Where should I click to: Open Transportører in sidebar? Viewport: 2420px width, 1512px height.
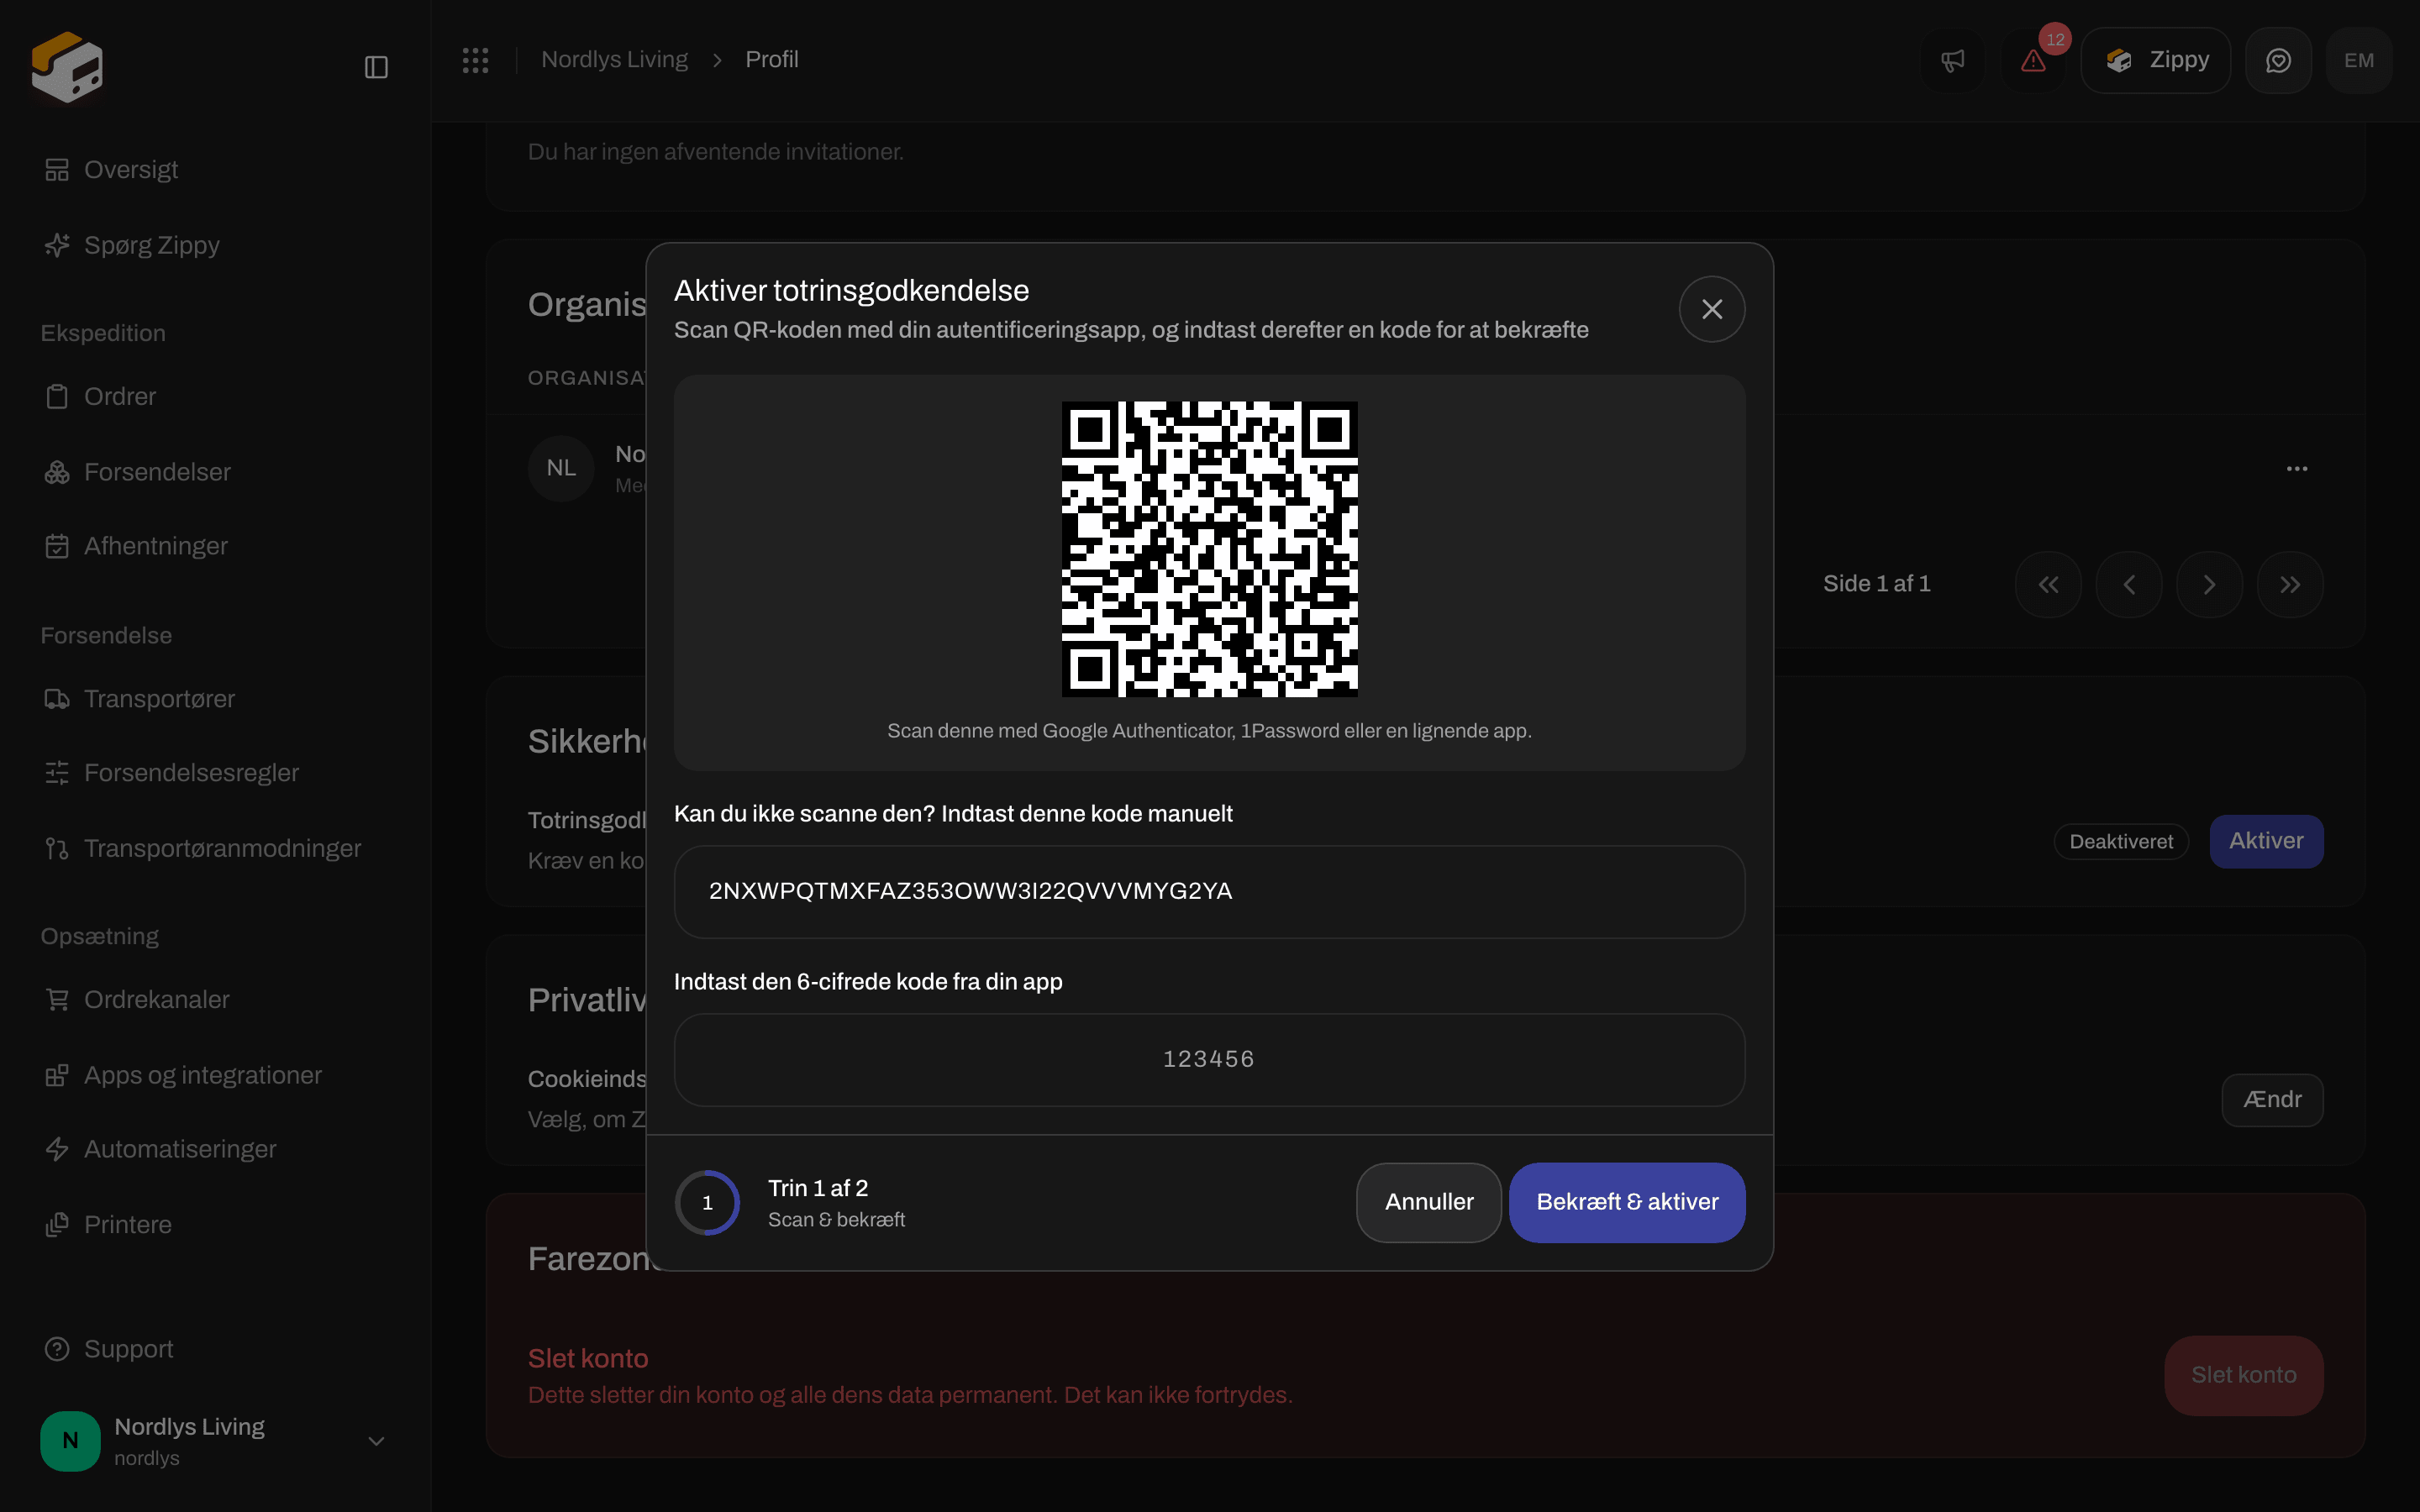tap(215, 699)
